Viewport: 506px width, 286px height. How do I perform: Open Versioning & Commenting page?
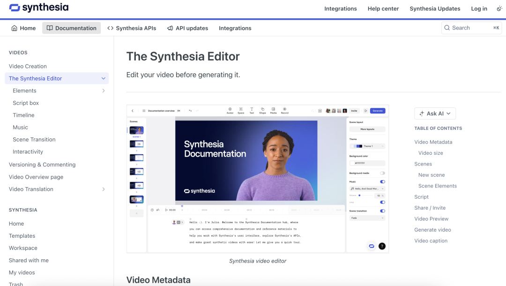click(x=42, y=165)
